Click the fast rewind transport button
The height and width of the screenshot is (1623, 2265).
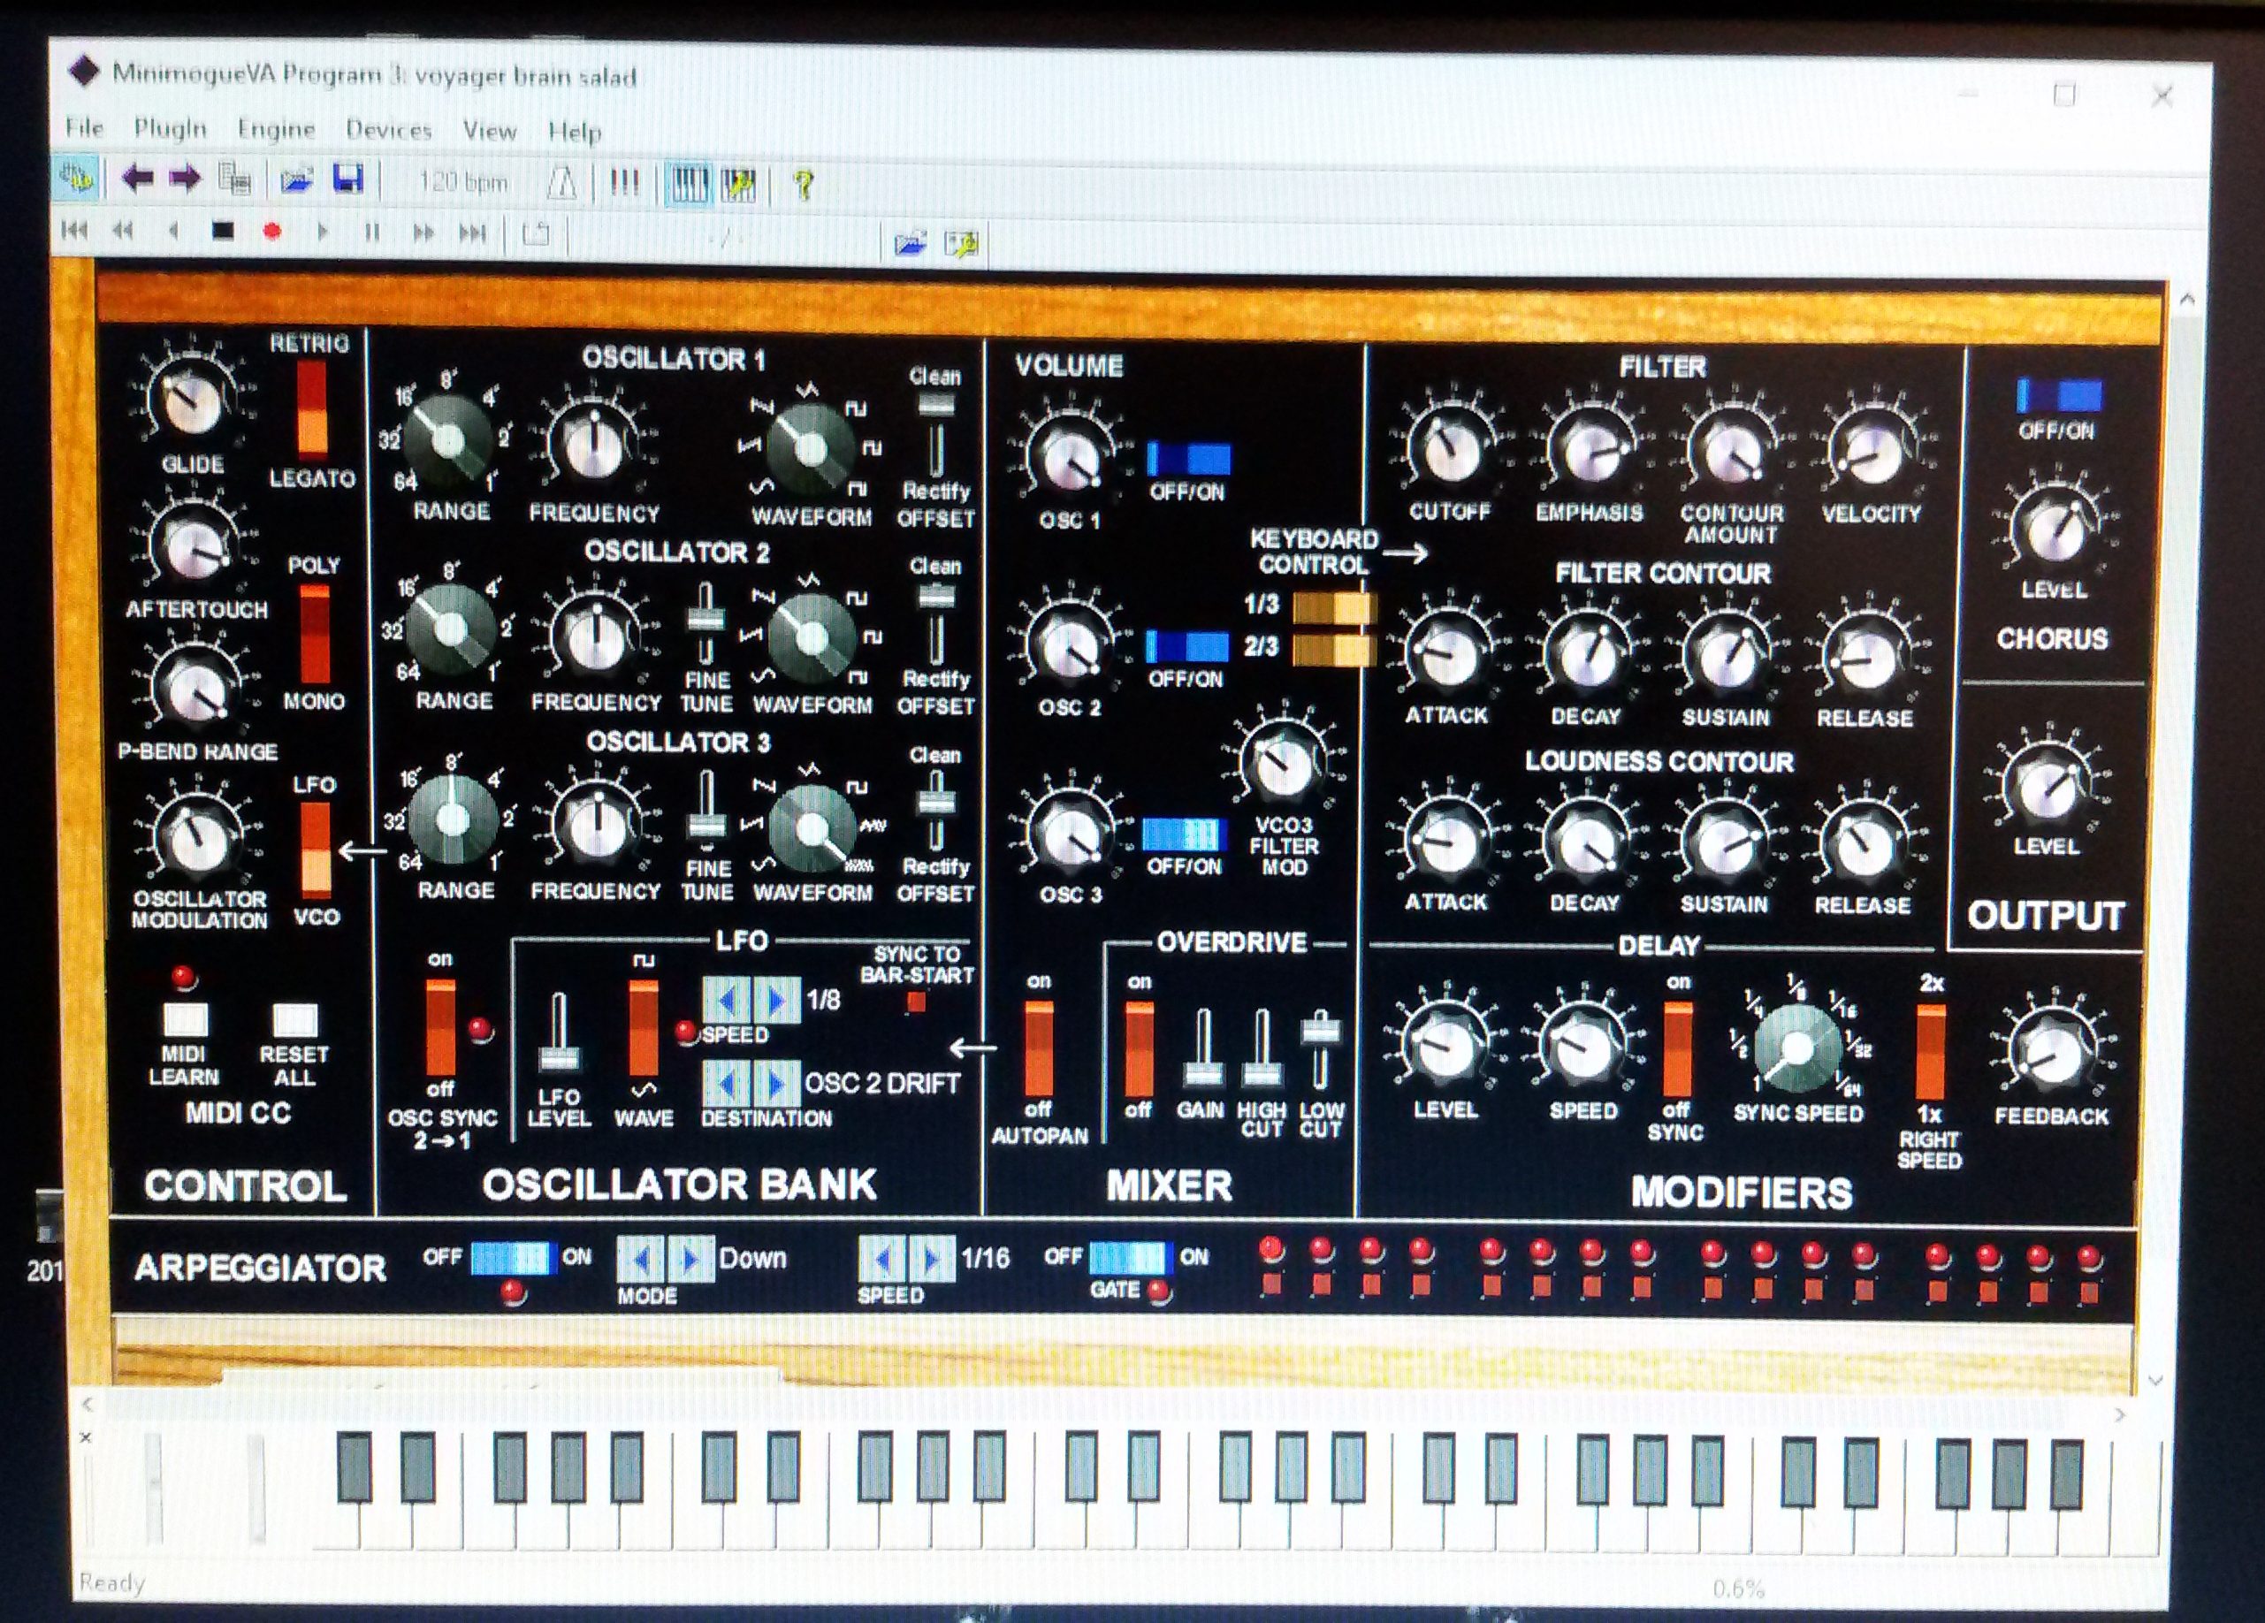123,231
